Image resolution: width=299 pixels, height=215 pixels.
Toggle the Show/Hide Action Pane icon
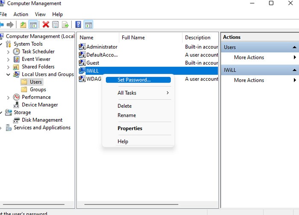88,25
